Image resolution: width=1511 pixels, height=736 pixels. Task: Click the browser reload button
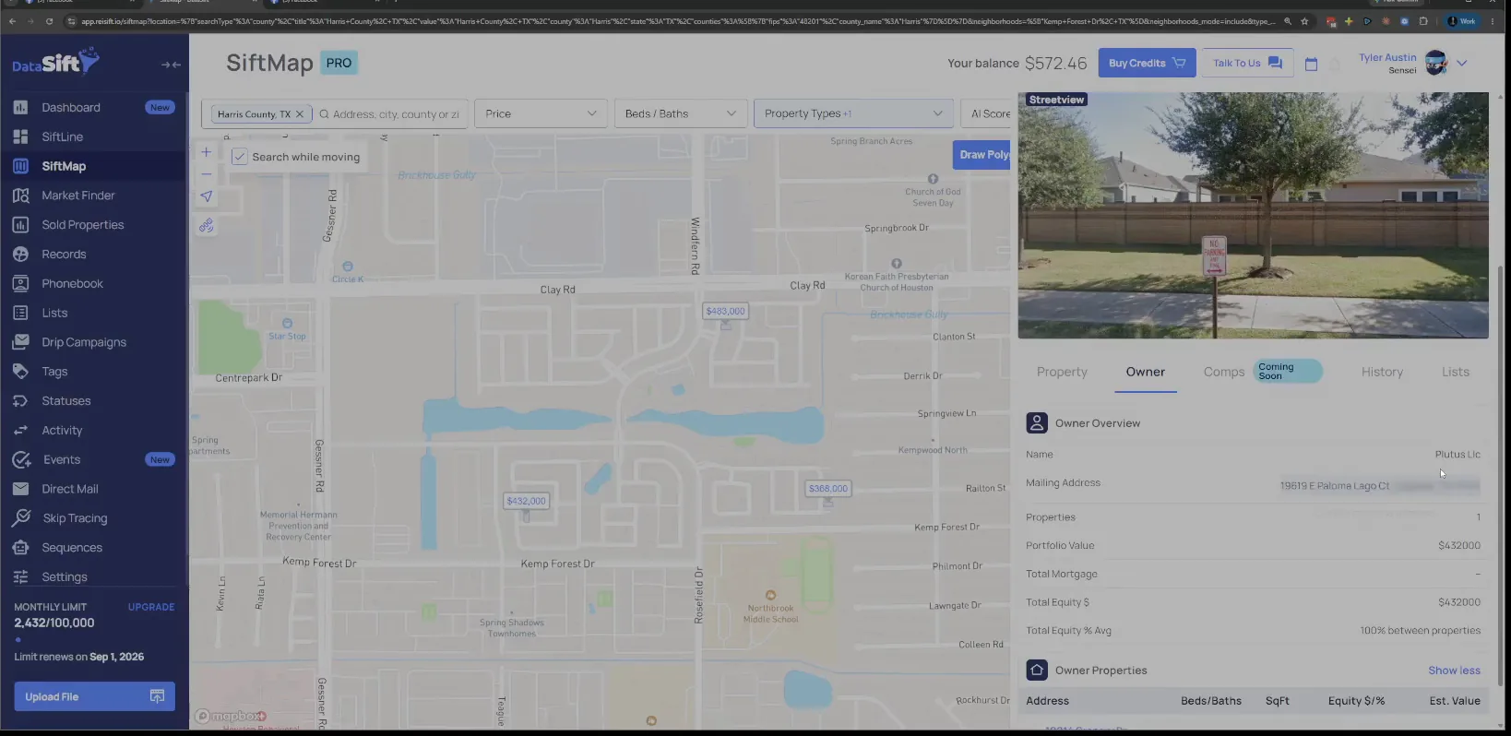pyautogui.click(x=49, y=21)
